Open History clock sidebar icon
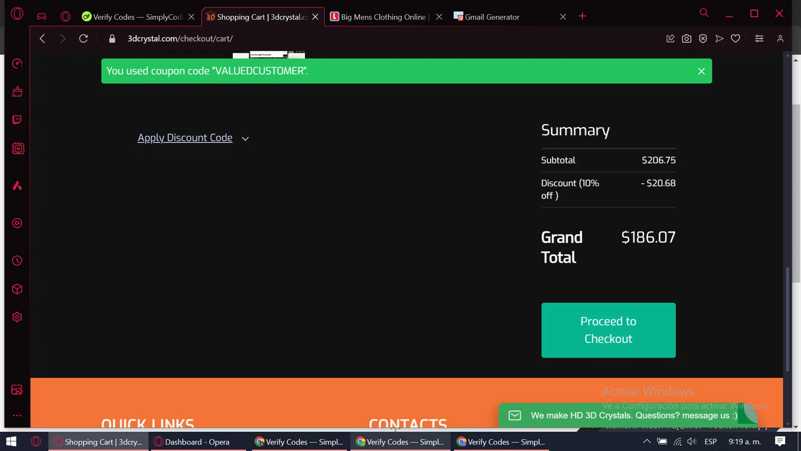Viewport: 801px width, 451px height. point(17,261)
